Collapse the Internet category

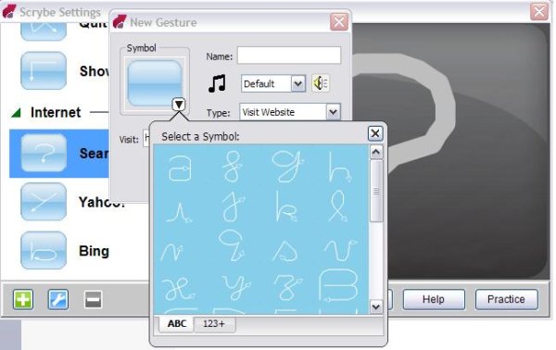click(16, 113)
